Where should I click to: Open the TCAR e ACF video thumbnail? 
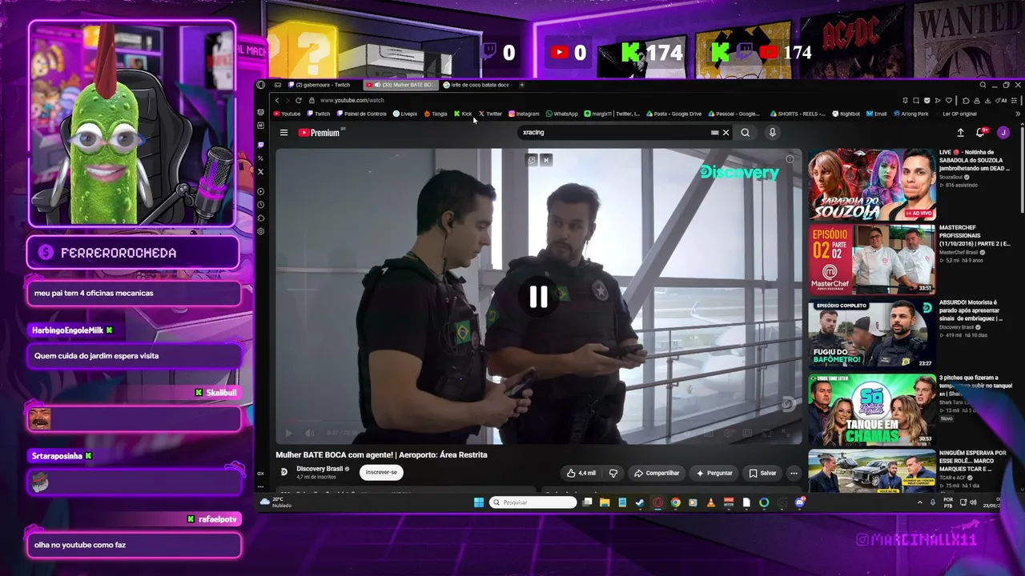click(x=871, y=471)
